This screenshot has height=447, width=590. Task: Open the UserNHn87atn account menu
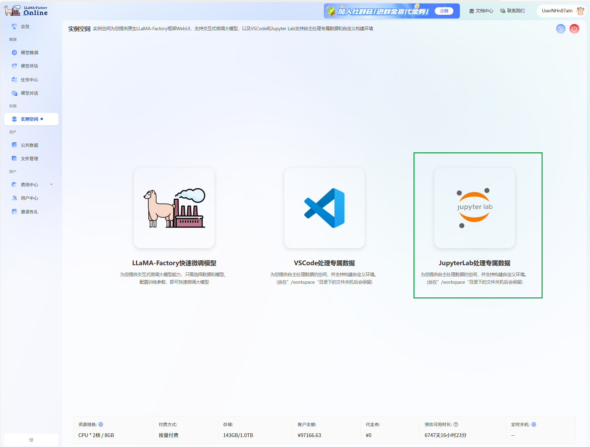tap(557, 11)
